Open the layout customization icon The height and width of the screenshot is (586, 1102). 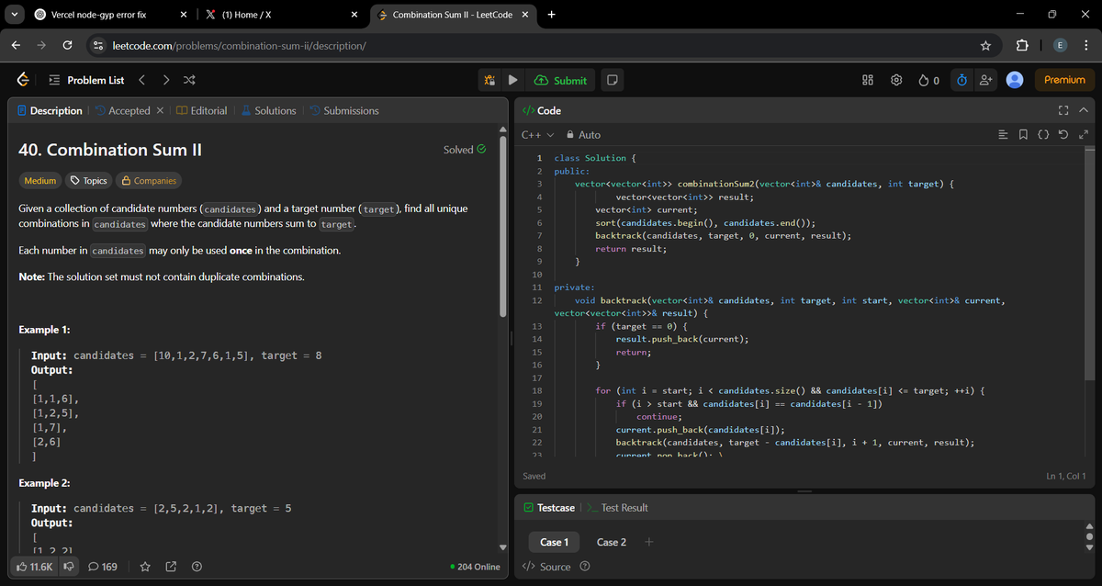point(867,80)
